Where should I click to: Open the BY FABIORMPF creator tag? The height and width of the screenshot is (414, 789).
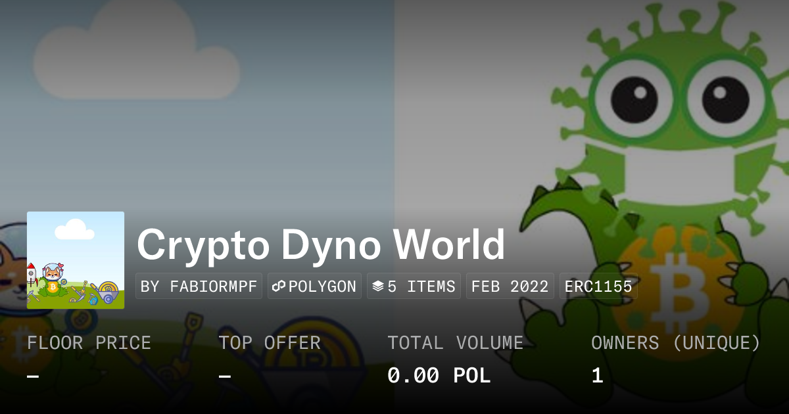pyautogui.click(x=199, y=287)
